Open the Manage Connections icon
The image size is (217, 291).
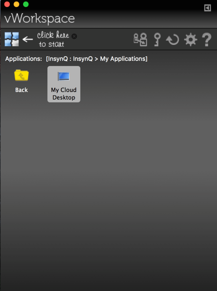tap(140, 40)
